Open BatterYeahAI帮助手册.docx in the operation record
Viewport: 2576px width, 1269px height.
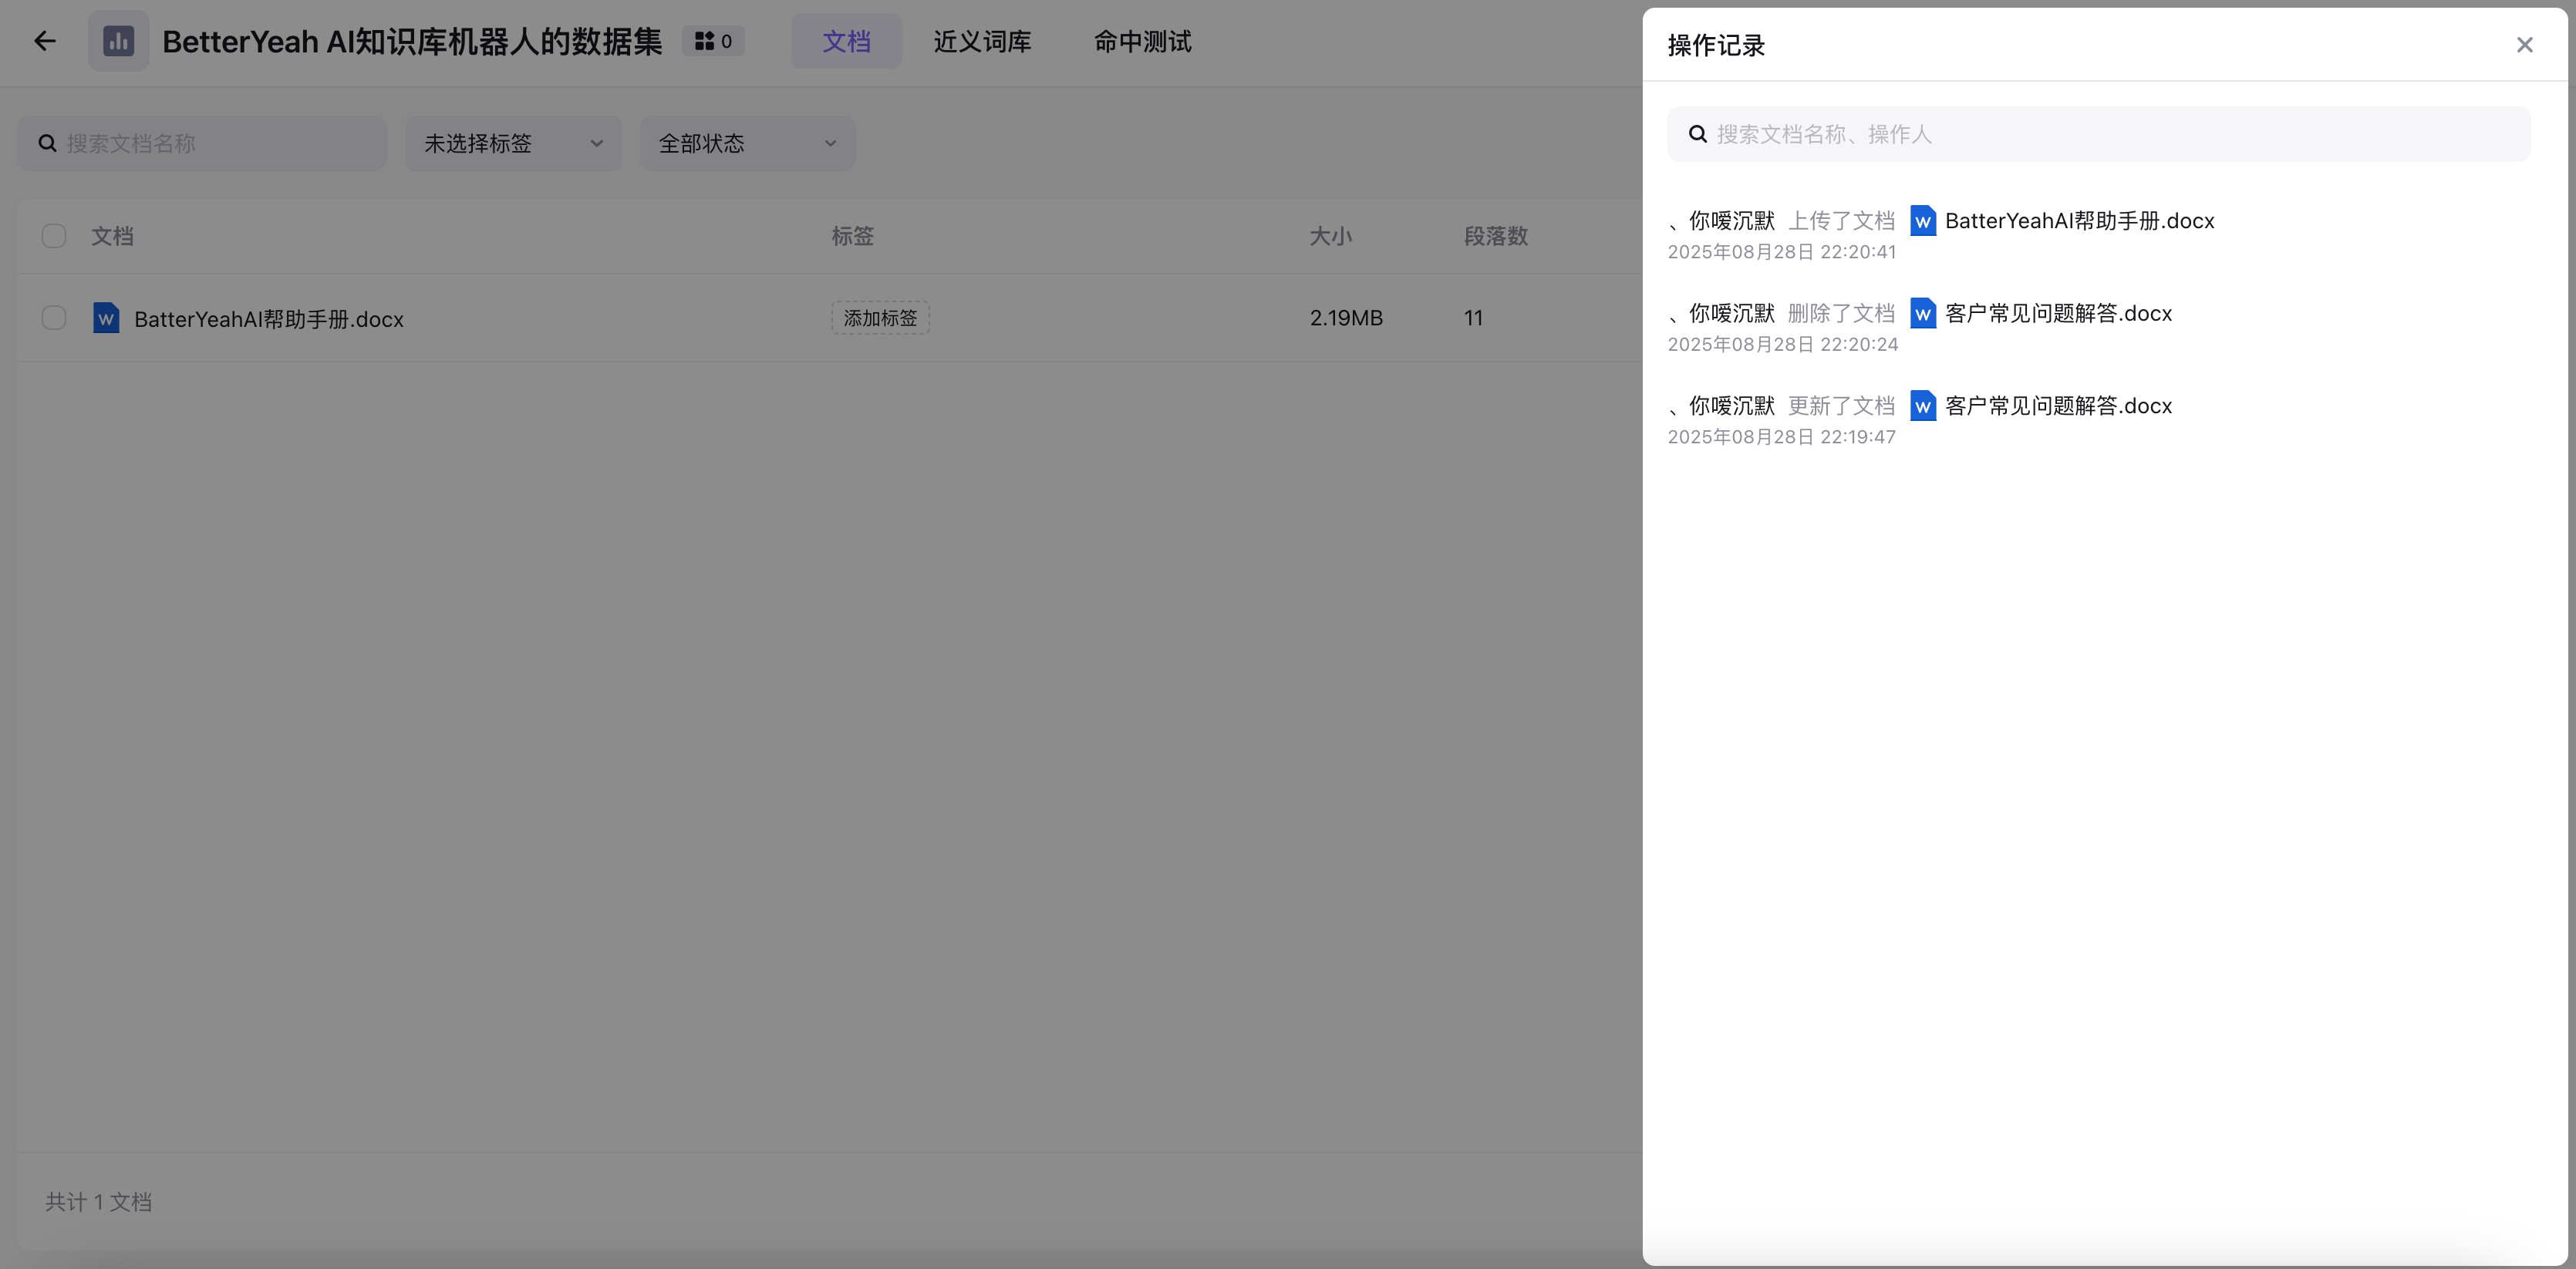click(2079, 221)
